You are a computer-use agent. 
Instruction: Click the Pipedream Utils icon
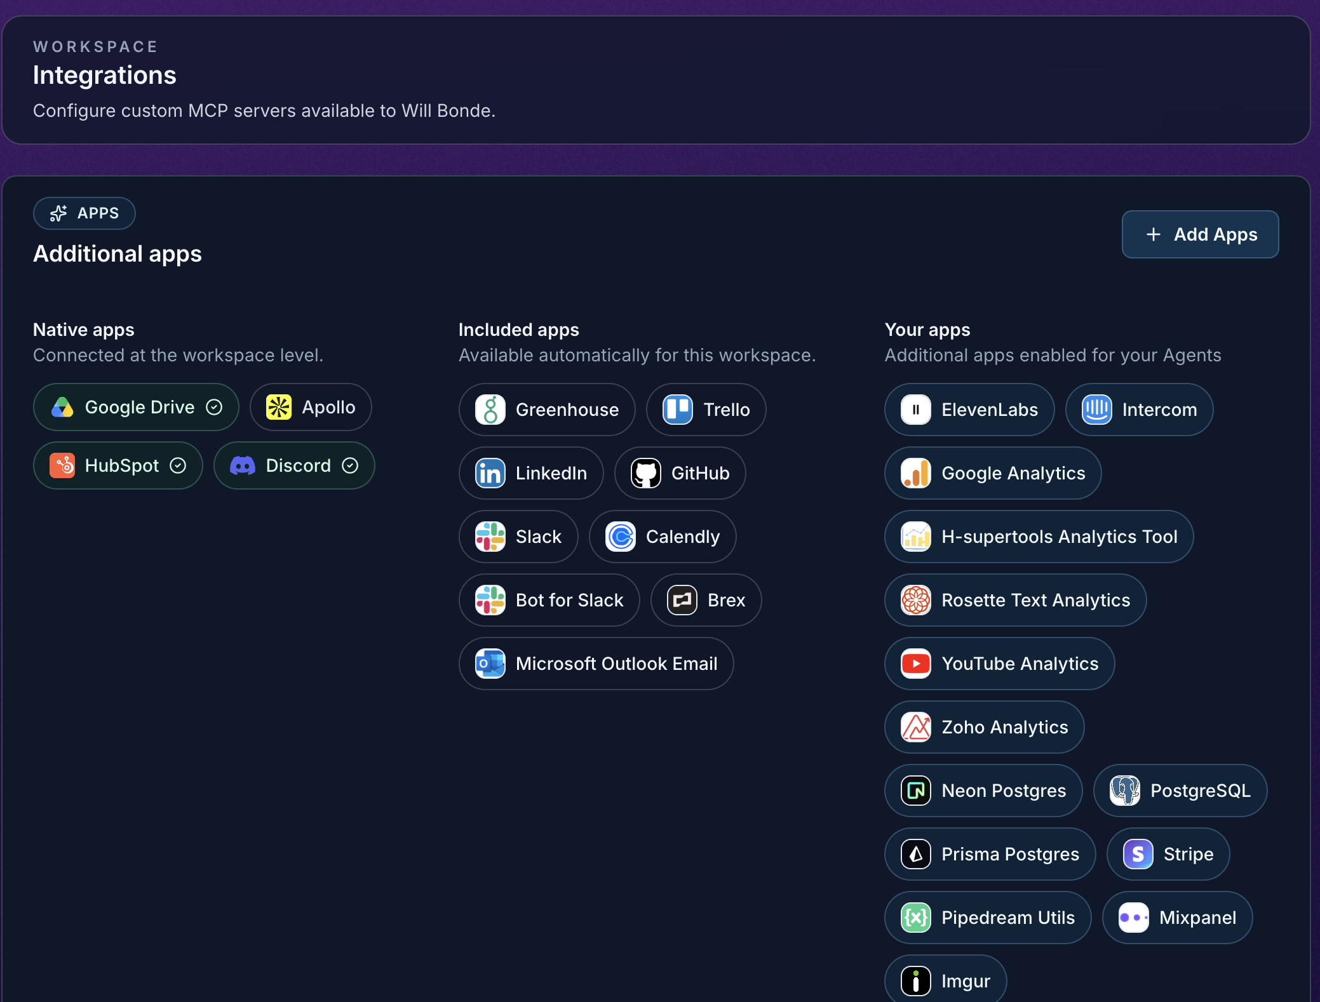[916, 918]
